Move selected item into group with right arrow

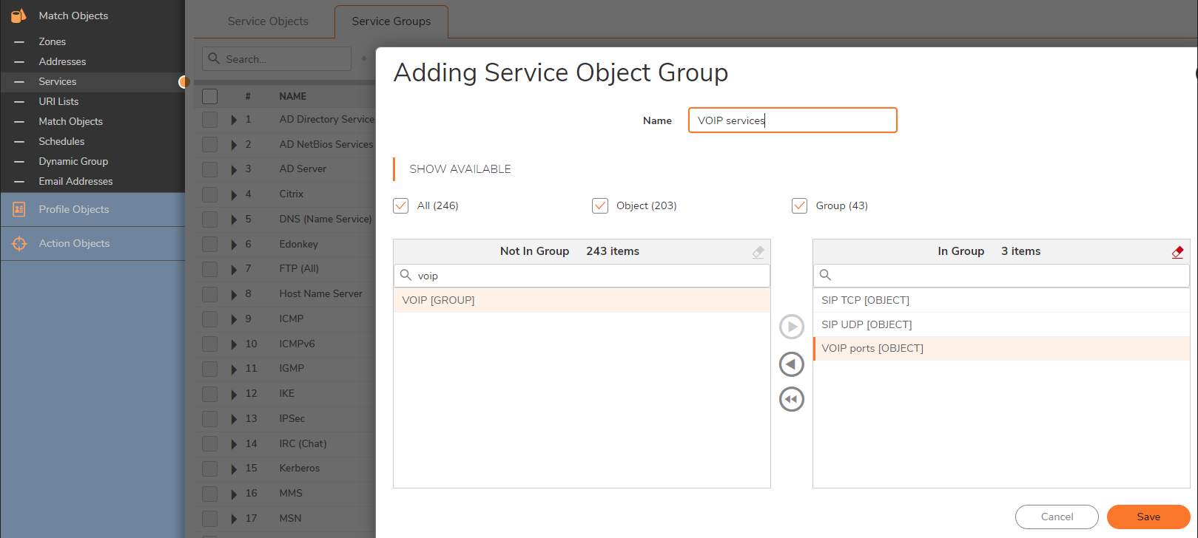[x=792, y=327]
